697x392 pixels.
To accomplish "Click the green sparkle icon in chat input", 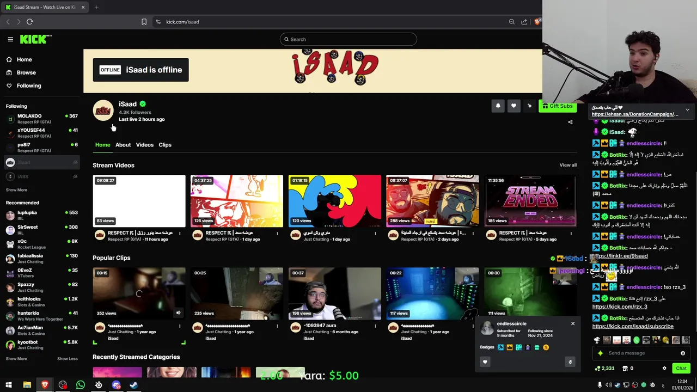I will click(x=600, y=353).
